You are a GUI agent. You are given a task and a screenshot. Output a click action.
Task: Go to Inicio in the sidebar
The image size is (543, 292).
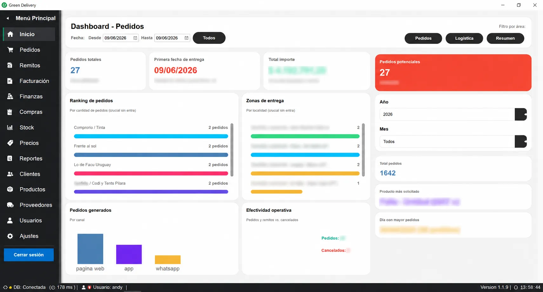pyautogui.click(x=29, y=34)
